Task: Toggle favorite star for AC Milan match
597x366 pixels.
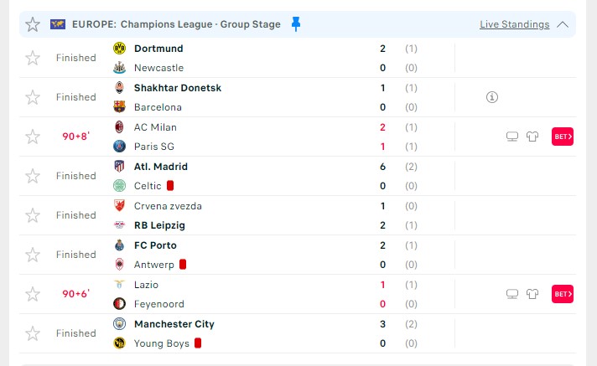Action: tap(33, 137)
